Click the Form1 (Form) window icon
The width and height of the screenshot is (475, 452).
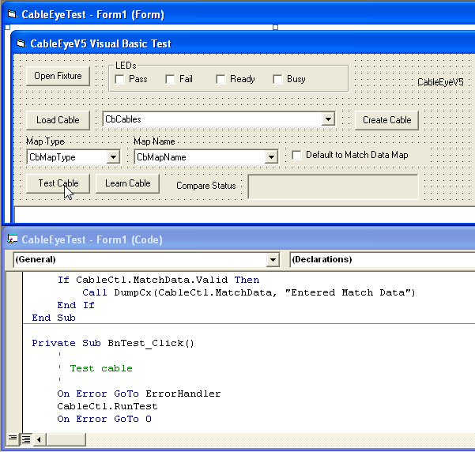(12, 14)
